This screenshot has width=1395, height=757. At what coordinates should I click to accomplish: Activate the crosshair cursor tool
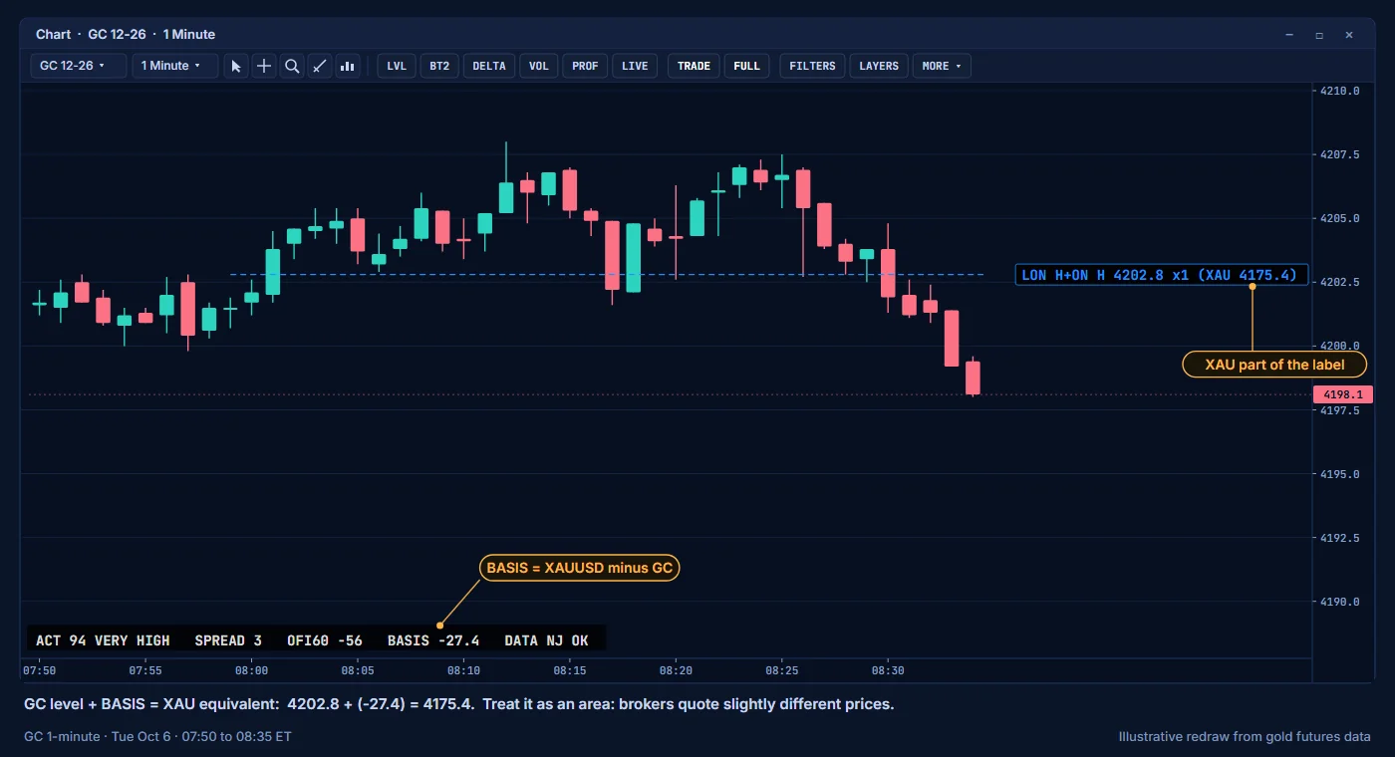[264, 66]
